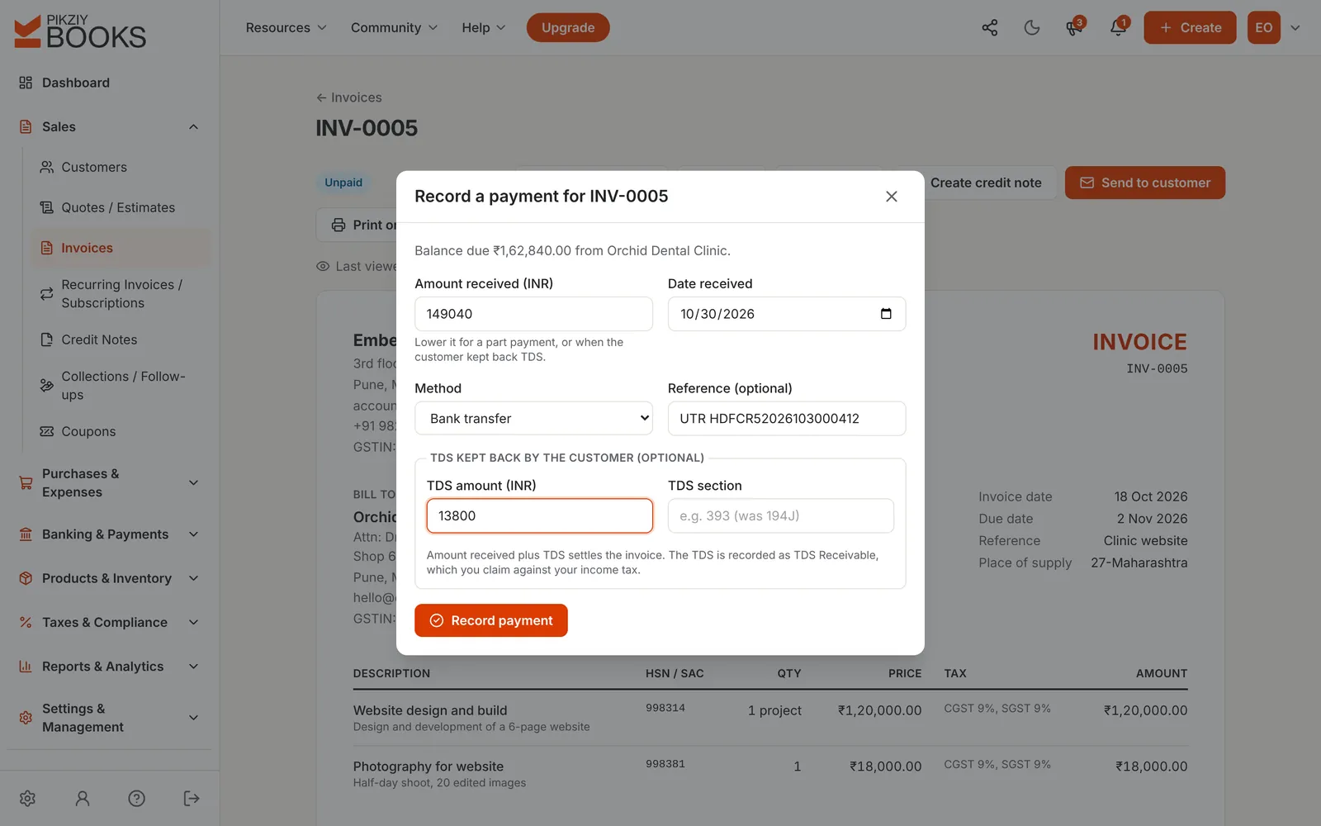Click Create credit note button
The image size is (1321, 826).
(986, 183)
